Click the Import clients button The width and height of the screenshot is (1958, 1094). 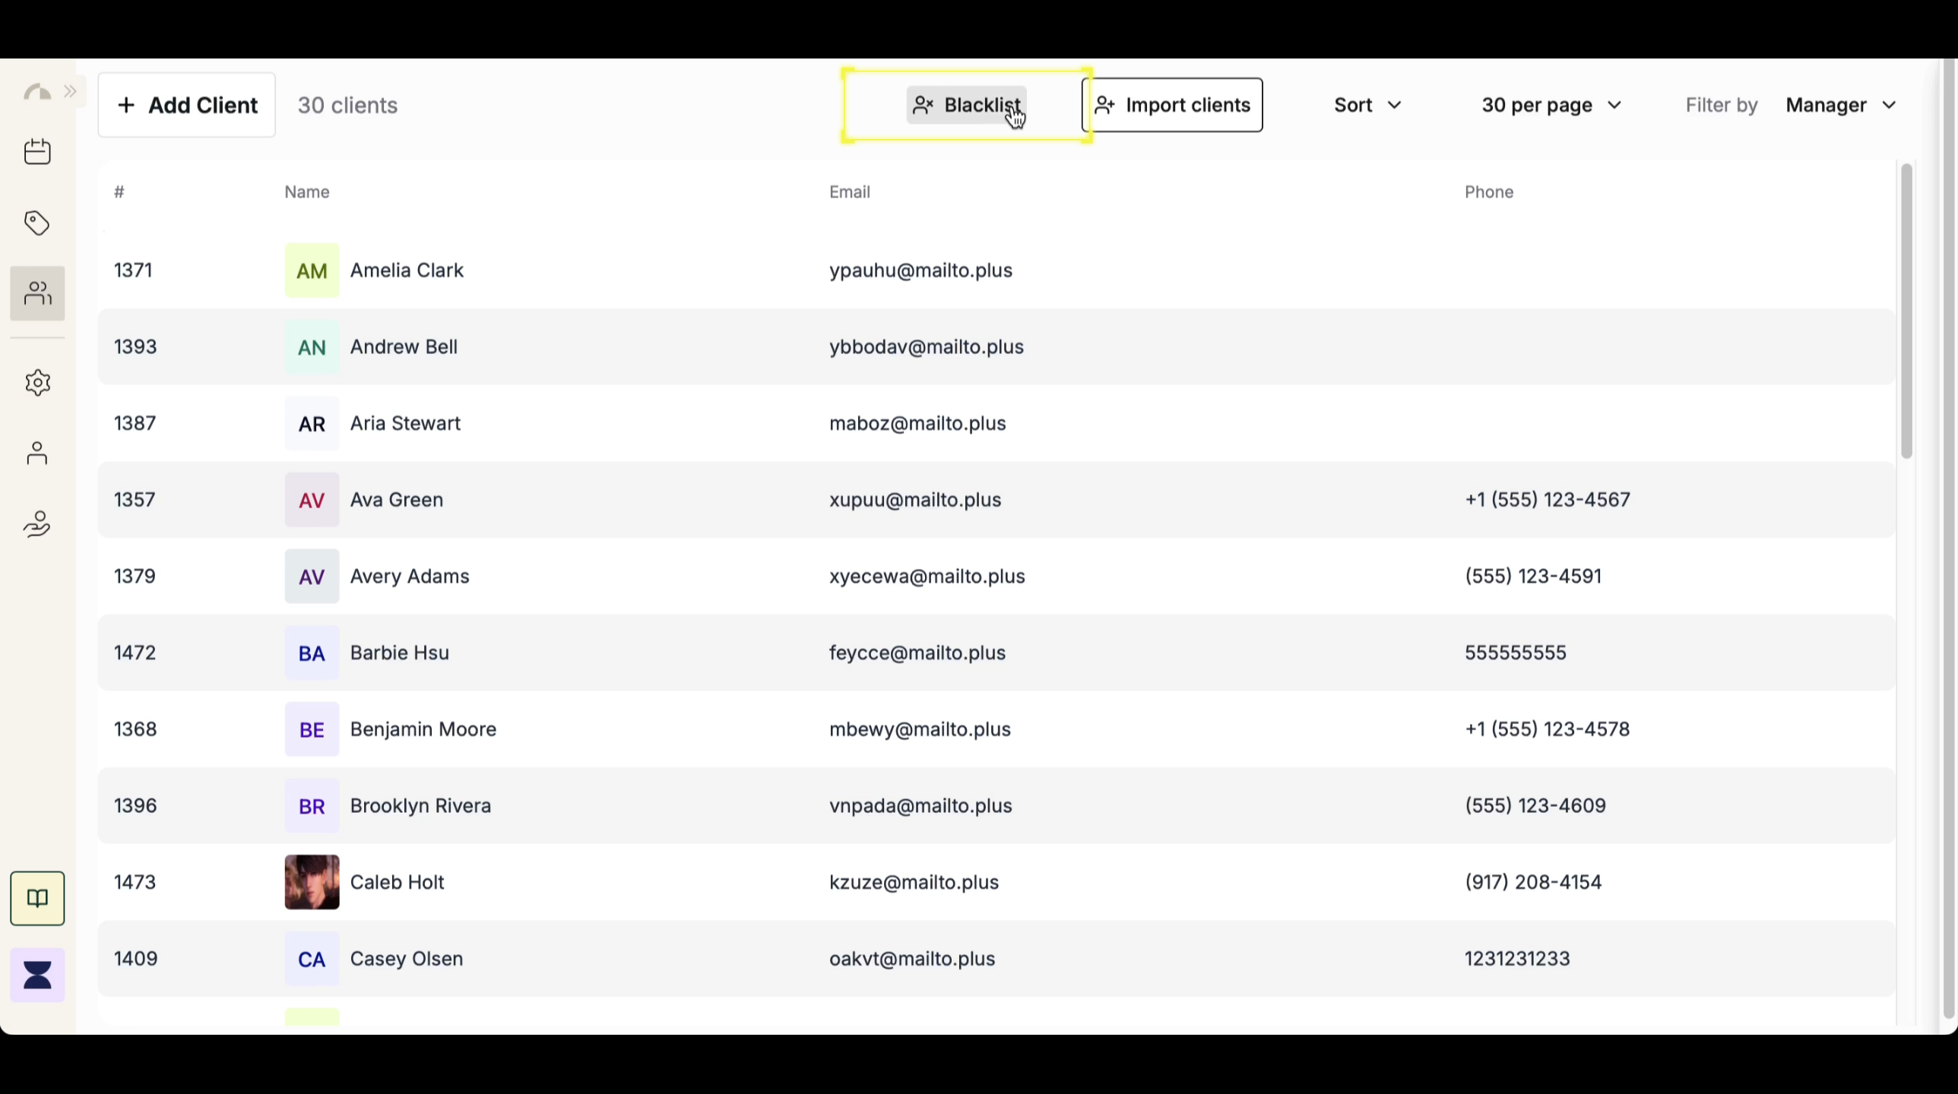1171,105
